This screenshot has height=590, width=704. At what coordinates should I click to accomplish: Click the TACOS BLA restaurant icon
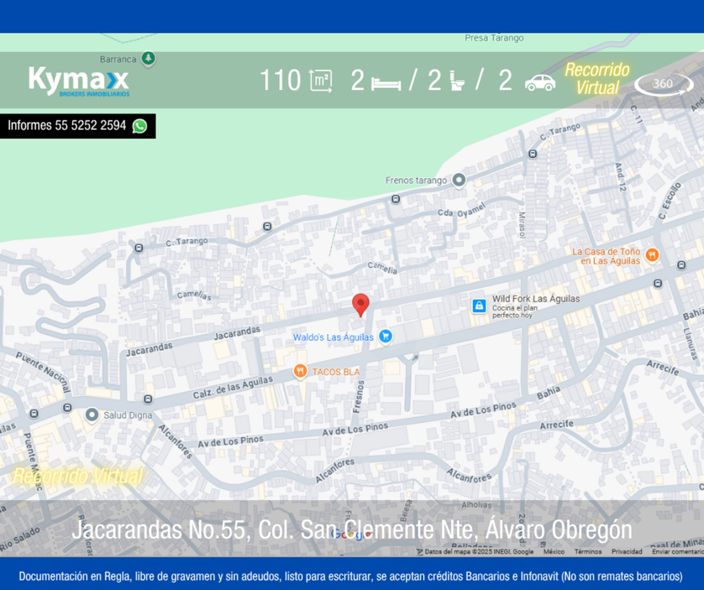click(x=300, y=371)
